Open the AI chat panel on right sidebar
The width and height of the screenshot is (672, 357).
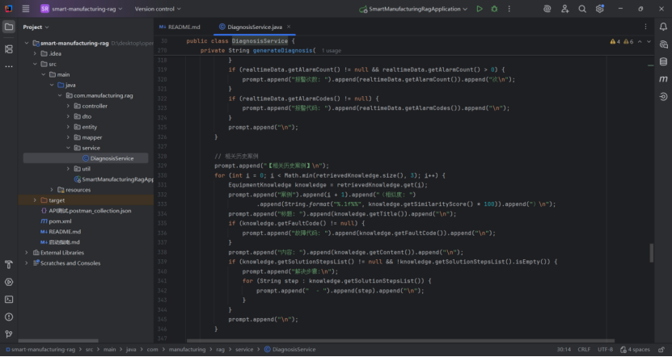pyautogui.click(x=663, y=44)
